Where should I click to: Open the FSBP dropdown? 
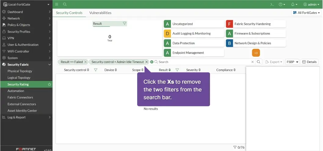click(292, 62)
